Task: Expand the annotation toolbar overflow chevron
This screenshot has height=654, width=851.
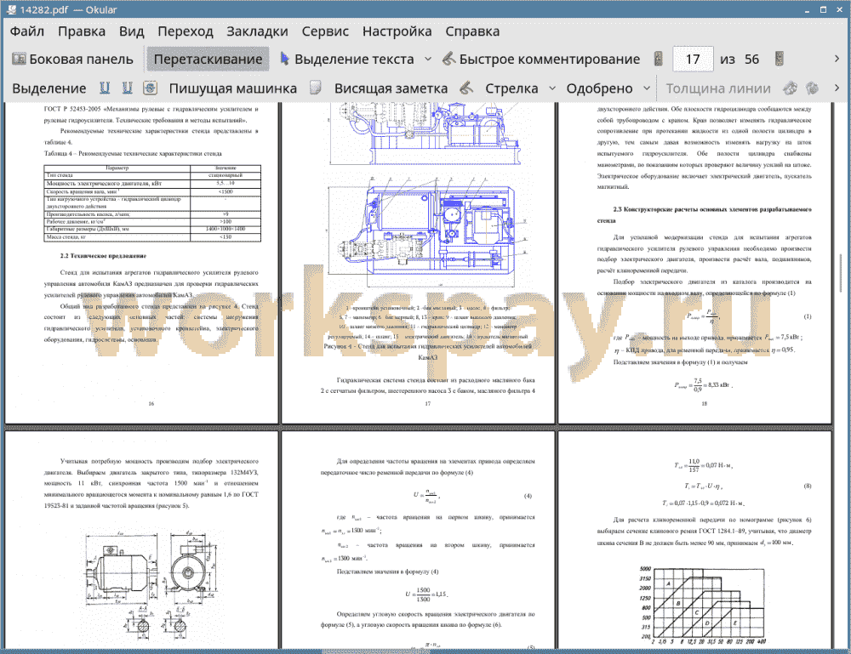Action: tap(837, 88)
